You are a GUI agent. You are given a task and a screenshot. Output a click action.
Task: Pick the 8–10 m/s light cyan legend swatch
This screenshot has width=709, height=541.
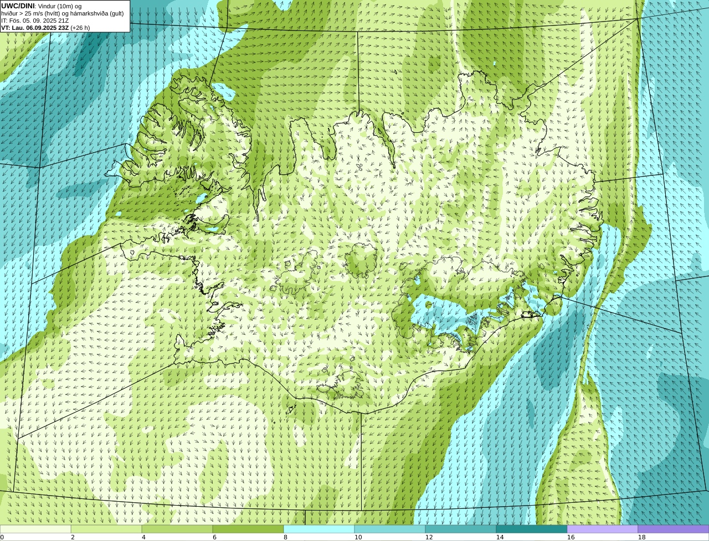coord(319,529)
